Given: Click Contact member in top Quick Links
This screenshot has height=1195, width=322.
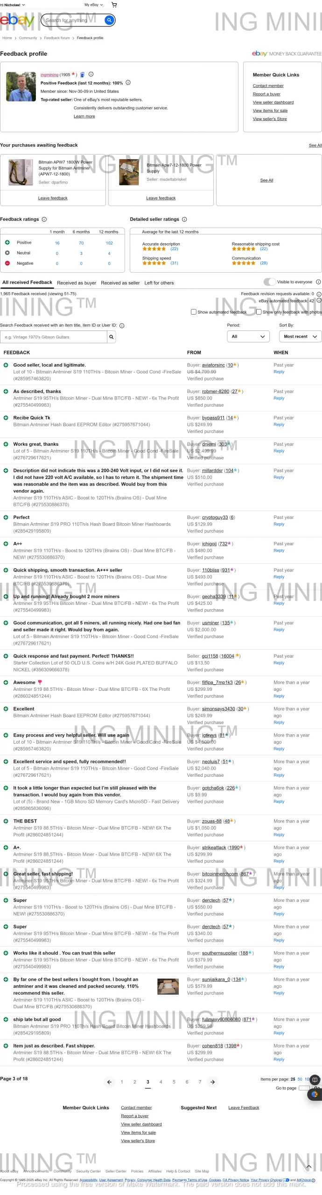Looking at the screenshot, I should point(268,86).
